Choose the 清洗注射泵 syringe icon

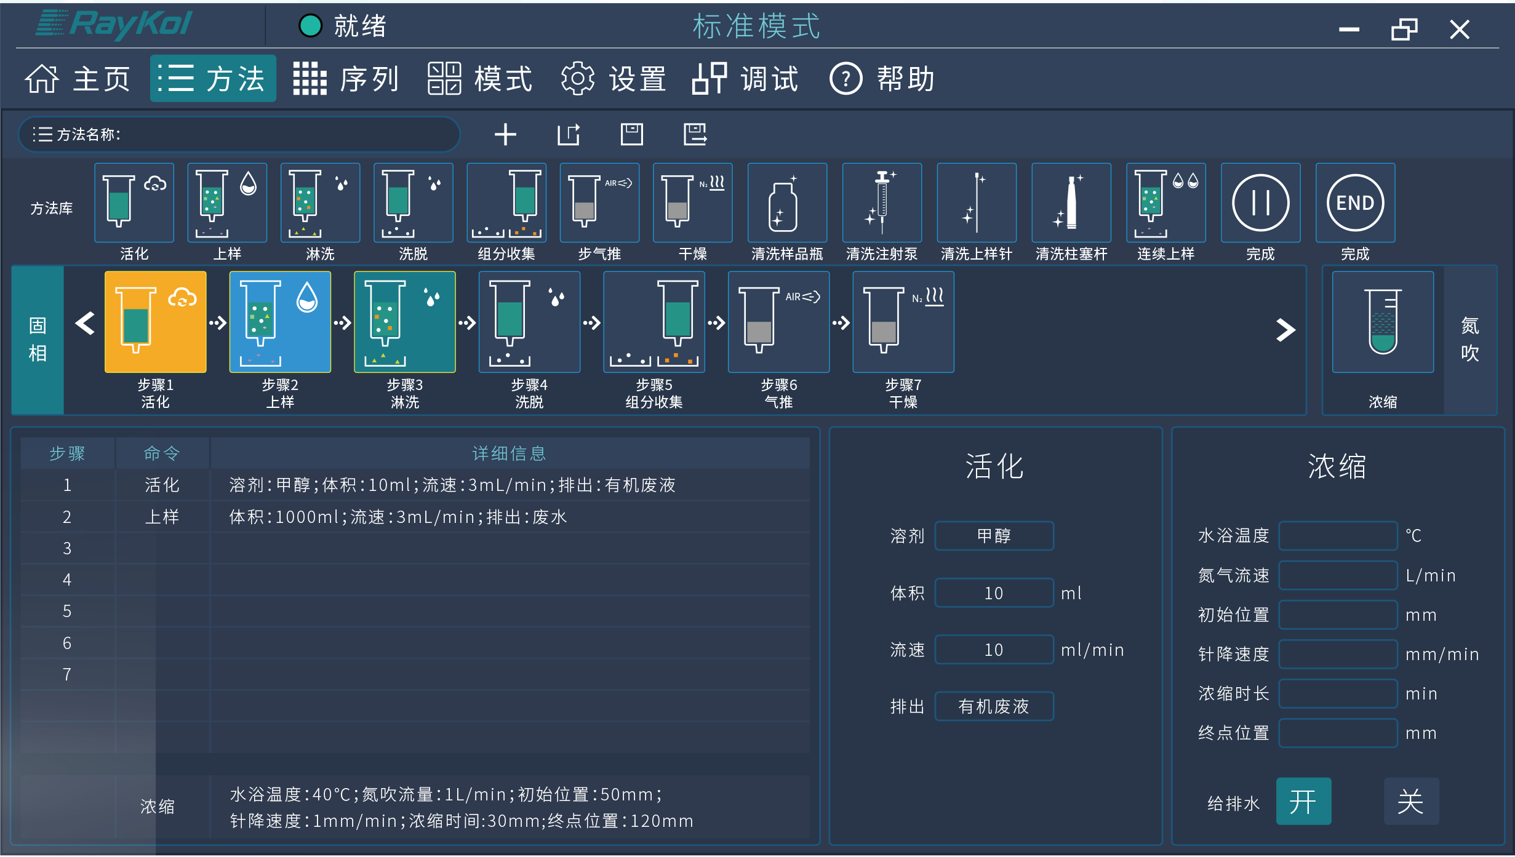click(x=882, y=203)
